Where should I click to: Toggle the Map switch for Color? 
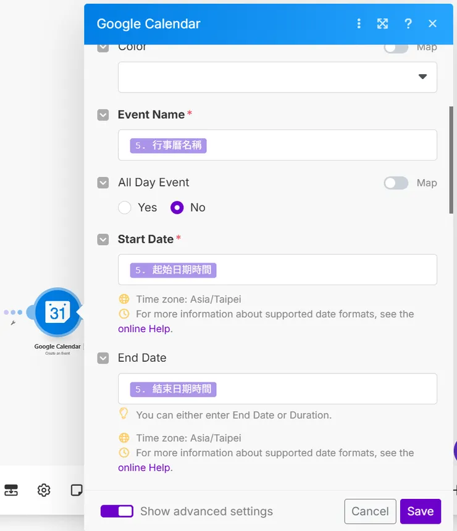point(396,48)
